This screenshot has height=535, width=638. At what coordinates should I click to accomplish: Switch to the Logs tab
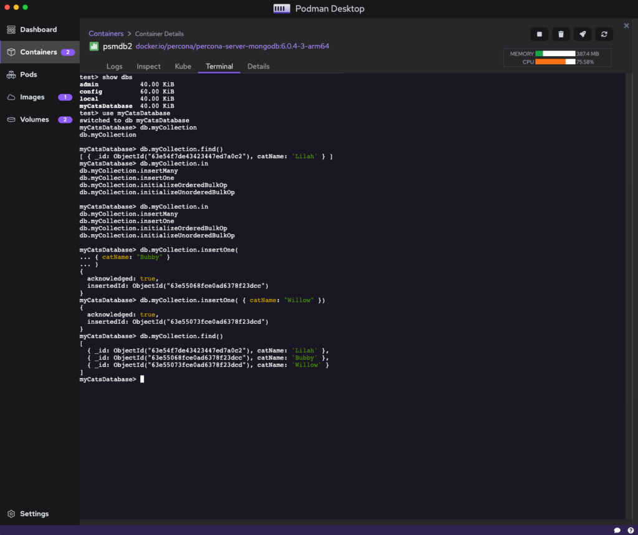pyautogui.click(x=115, y=66)
